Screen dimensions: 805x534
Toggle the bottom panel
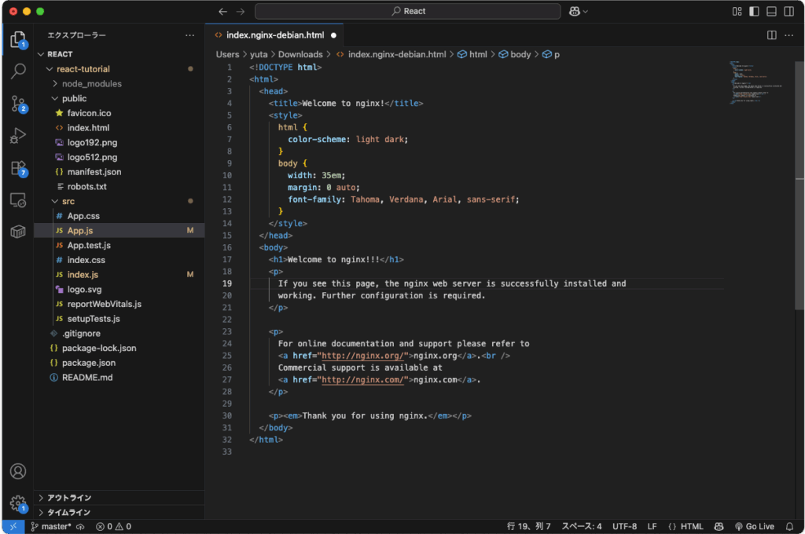pyautogui.click(x=771, y=11)
